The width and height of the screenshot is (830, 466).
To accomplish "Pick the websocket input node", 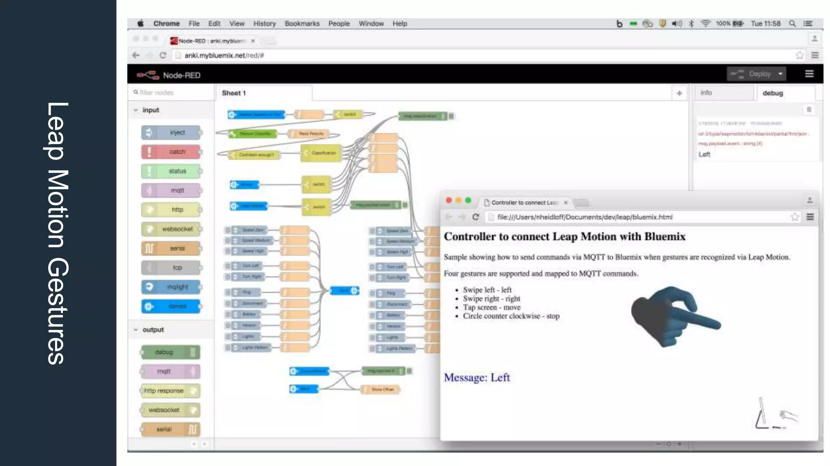I will pos(172,229).
